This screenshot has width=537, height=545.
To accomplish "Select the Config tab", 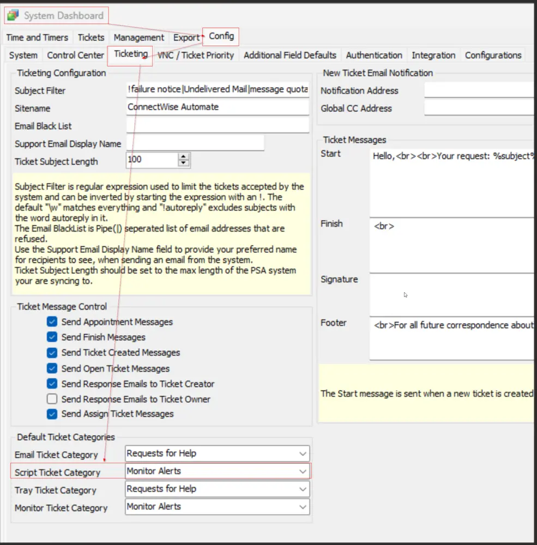I will (221, 36).
